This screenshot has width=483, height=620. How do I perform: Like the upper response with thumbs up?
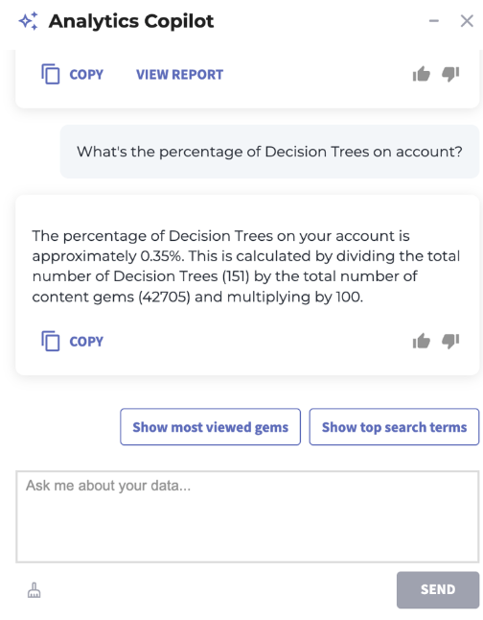click(421, 74)
